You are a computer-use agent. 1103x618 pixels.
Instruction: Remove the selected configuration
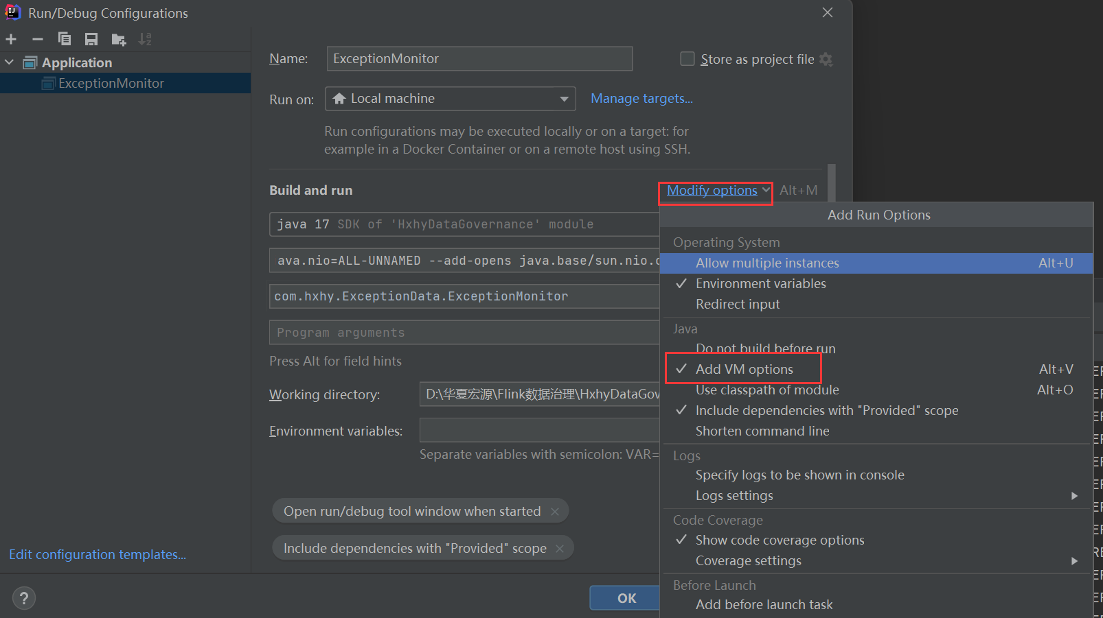[x=38, y=39]
